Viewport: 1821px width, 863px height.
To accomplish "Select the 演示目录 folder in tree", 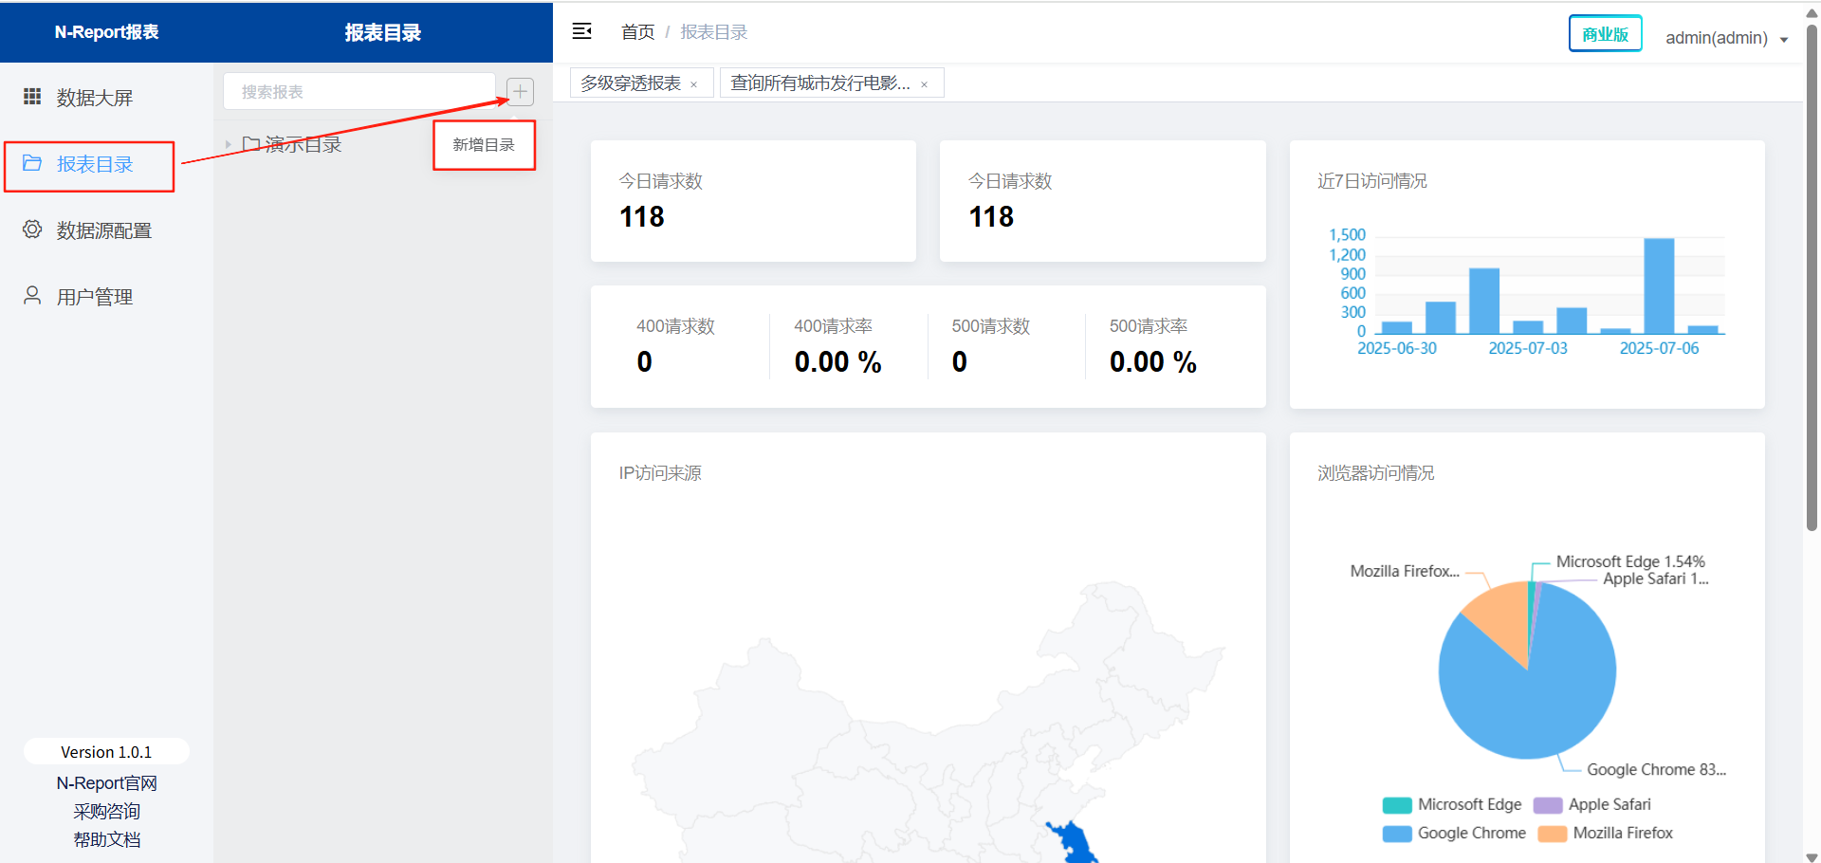I will [x=303, y=144].
